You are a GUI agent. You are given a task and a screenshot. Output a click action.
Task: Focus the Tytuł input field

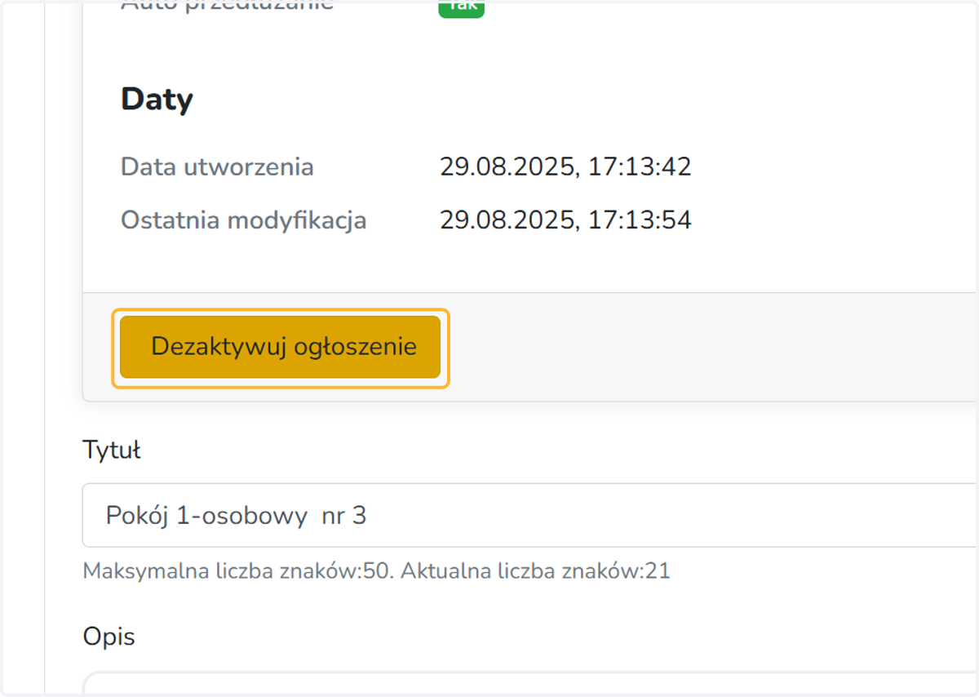pos(530,515)
